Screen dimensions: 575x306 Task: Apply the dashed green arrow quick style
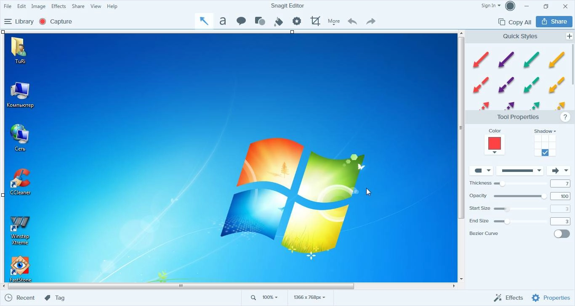[531, 85]
